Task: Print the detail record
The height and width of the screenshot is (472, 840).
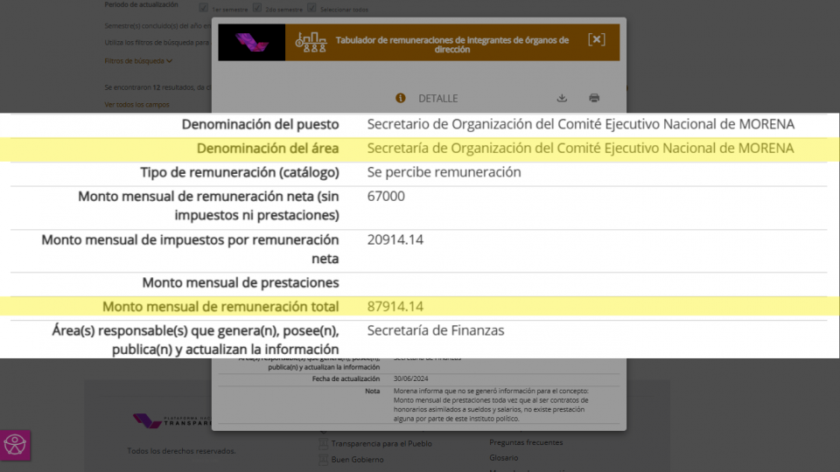Action: click(594, 98)
